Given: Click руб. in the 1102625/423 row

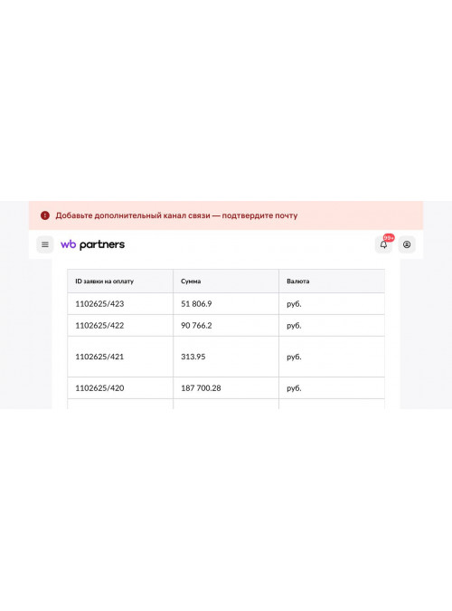Looking at the screenshot, I should pyautogui.click(x=294, y=304).
